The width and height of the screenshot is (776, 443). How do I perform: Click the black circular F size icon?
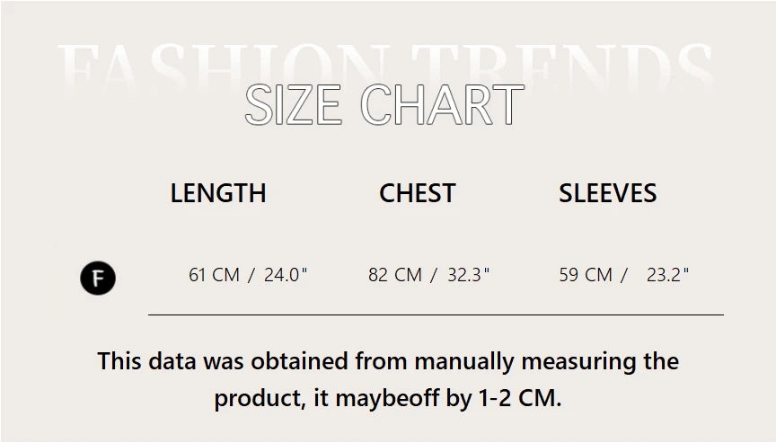[98, 279]
